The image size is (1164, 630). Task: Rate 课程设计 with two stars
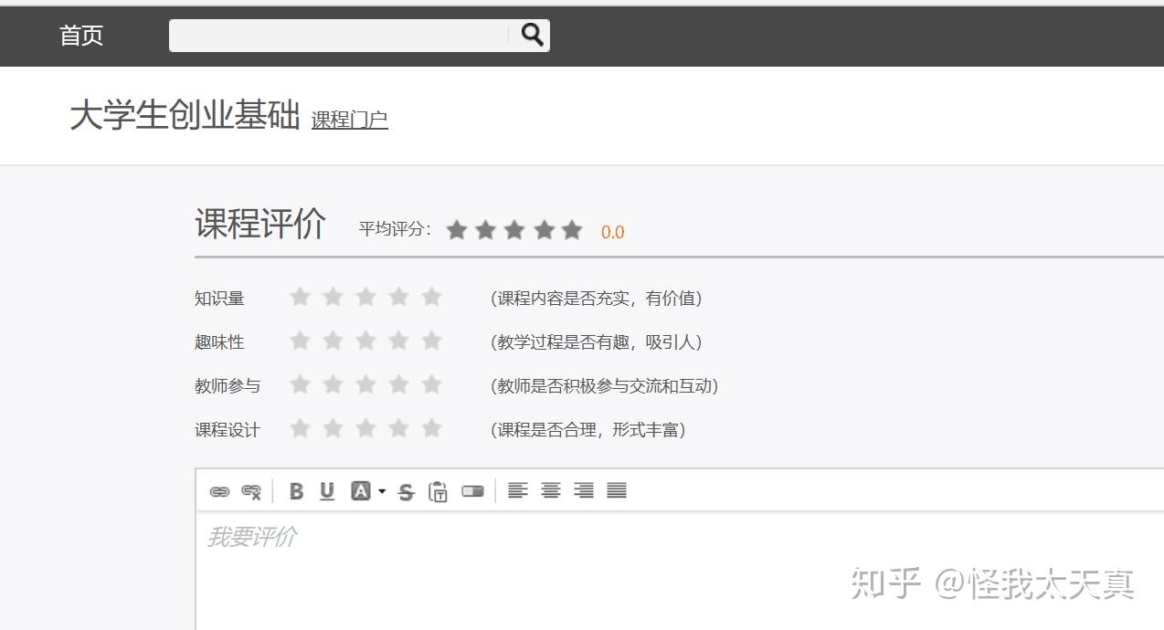[333, 428]
